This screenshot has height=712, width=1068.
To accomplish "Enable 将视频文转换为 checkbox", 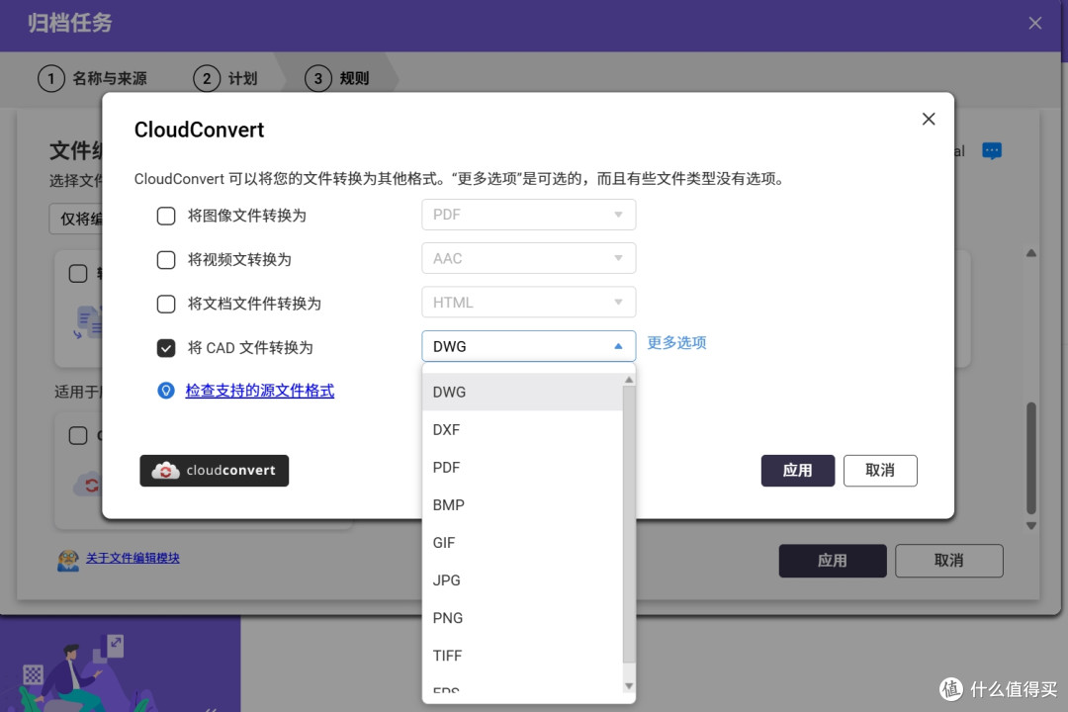I will pyautogui.click(x=165, y=260).
